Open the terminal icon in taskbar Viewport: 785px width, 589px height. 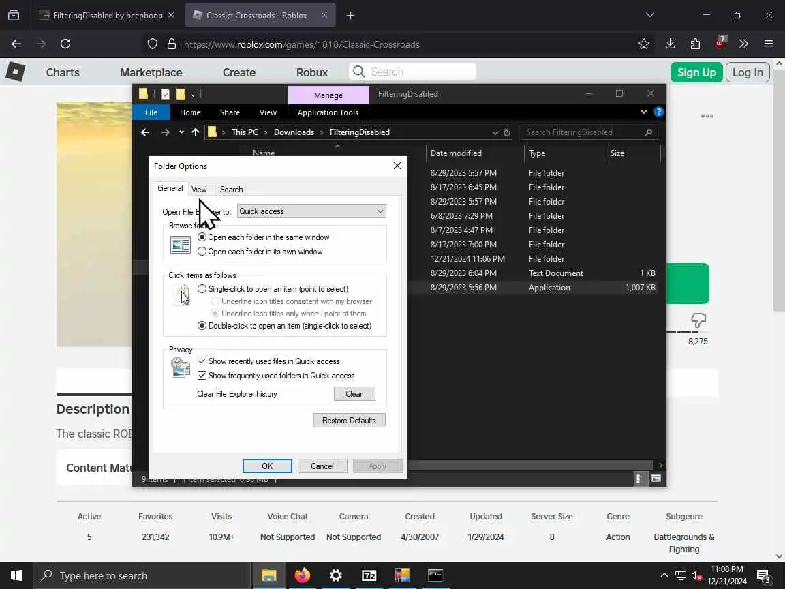(x=435, y=575)
